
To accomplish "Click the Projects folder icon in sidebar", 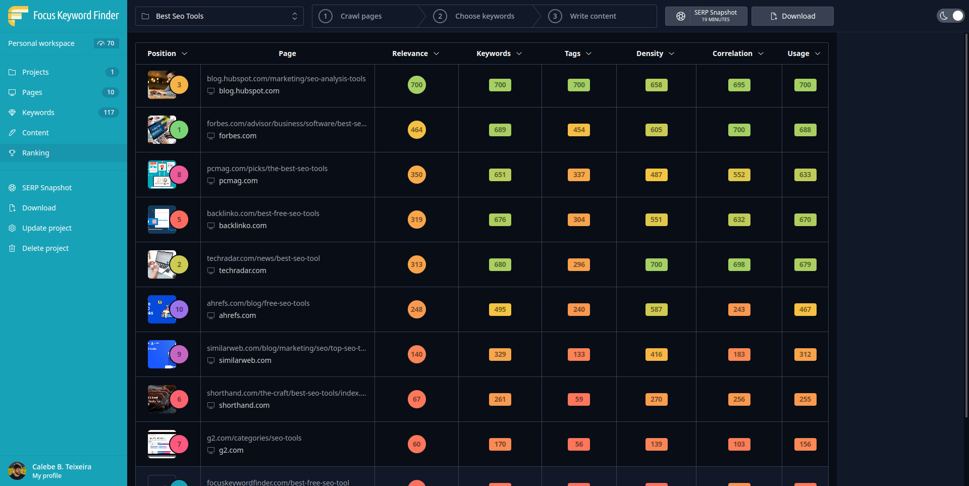I will (x=12, y=72).
